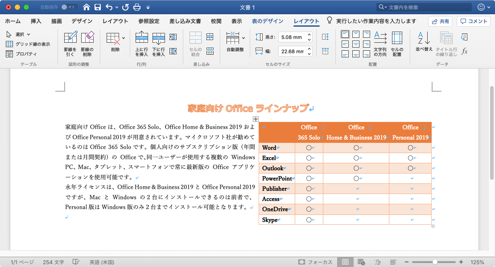Click the Split Table icon

coord(210,51)
